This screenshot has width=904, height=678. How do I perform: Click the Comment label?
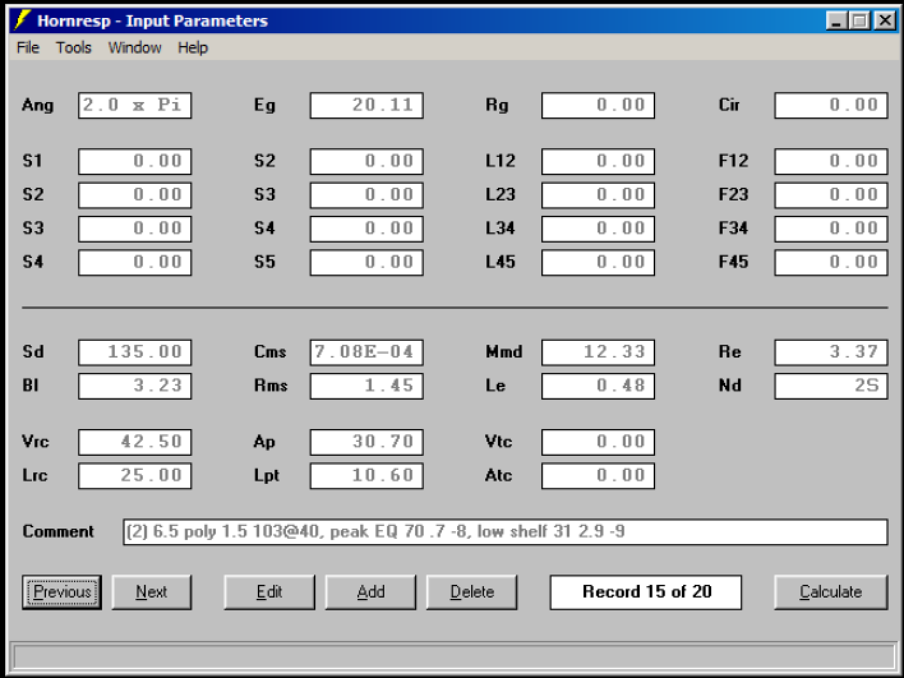coord(58,532)
